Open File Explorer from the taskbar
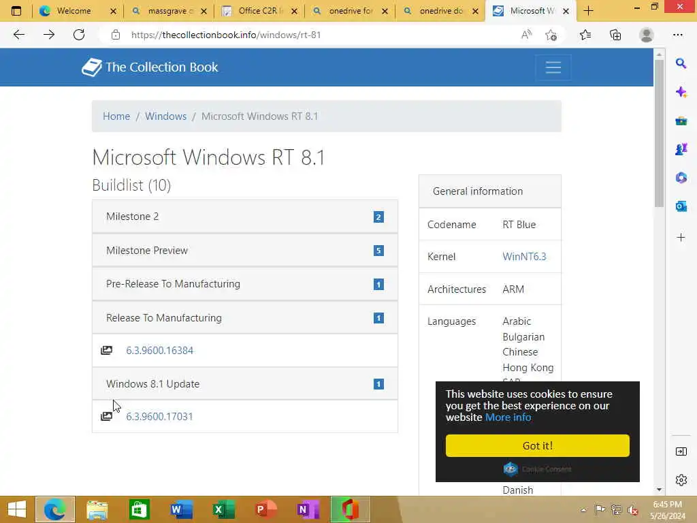The width and height of the screenshot is (697, 523). coord(97,509)
